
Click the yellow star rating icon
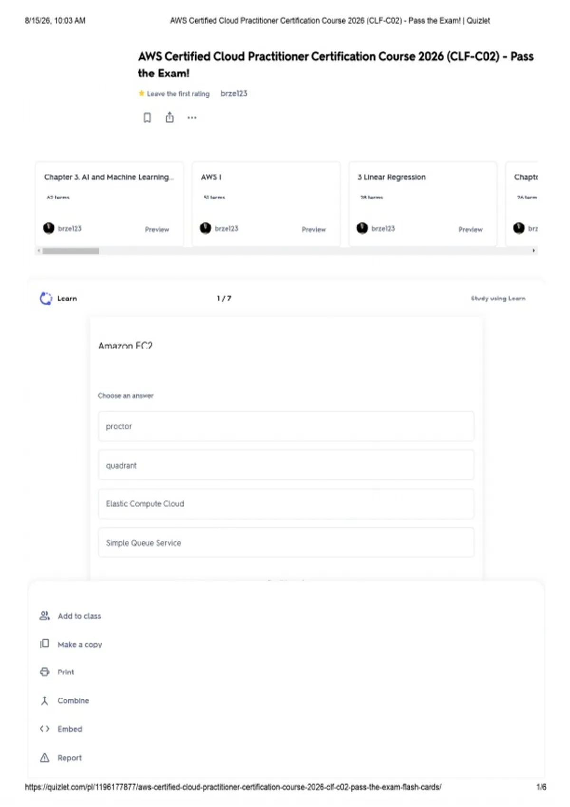pos(142,93)
